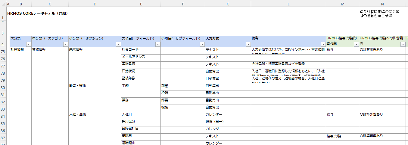Select column G by its header
Screen dimensions: 408x145
228,4
